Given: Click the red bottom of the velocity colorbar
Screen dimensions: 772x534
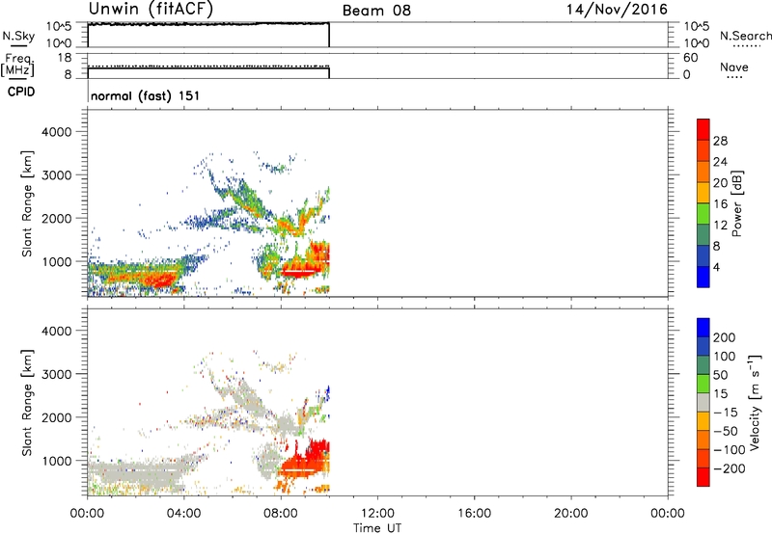Looking at the screenshot, I should 703,477.
